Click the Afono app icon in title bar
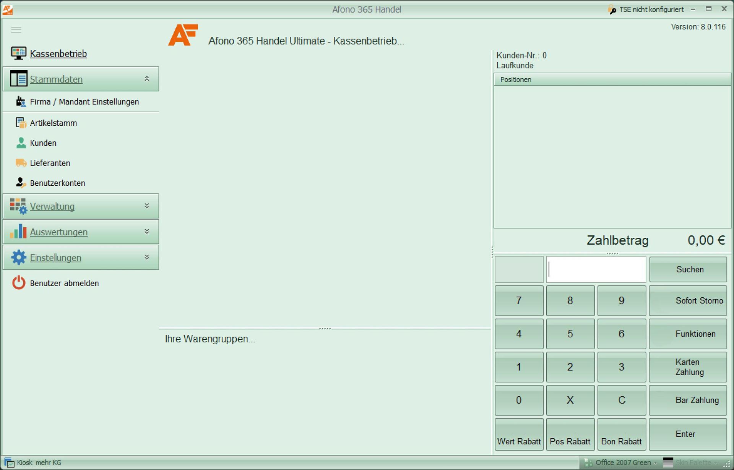The image size is (734, 470). point(8,10)
